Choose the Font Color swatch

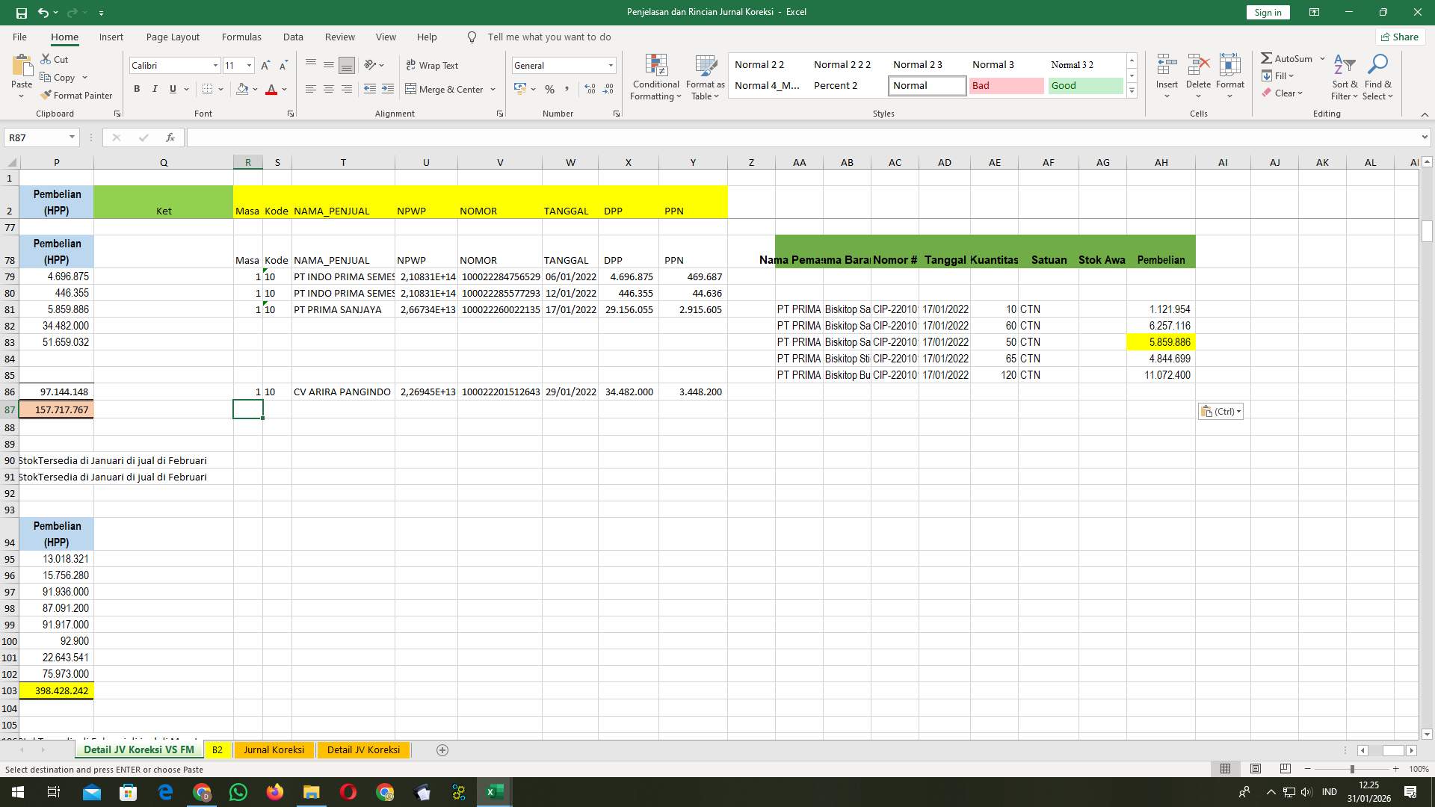pyautogui.click(x=272, y=89)
